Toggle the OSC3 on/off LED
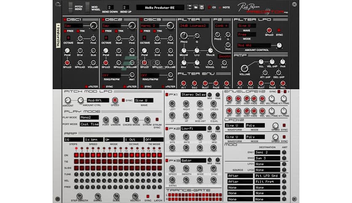Viewport: 352px width, 203px height. point(141,20)
